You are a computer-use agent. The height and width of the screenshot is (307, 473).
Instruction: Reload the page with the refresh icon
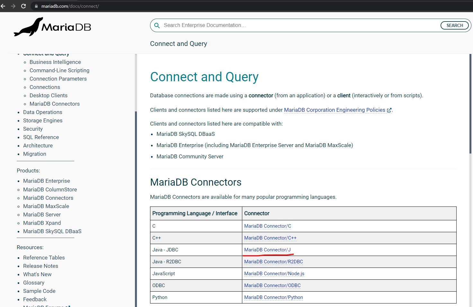(x=23, y=6)
